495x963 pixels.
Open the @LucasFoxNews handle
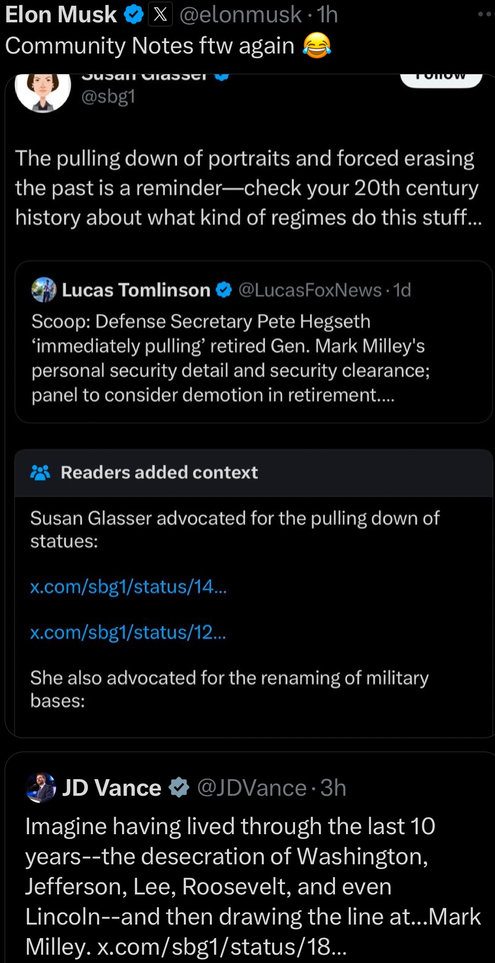310,290
